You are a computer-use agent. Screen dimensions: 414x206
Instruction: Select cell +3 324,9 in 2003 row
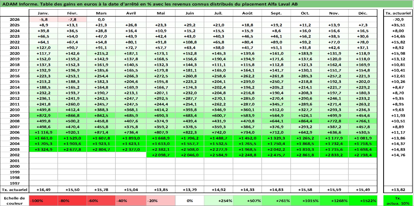click(43, 149)
